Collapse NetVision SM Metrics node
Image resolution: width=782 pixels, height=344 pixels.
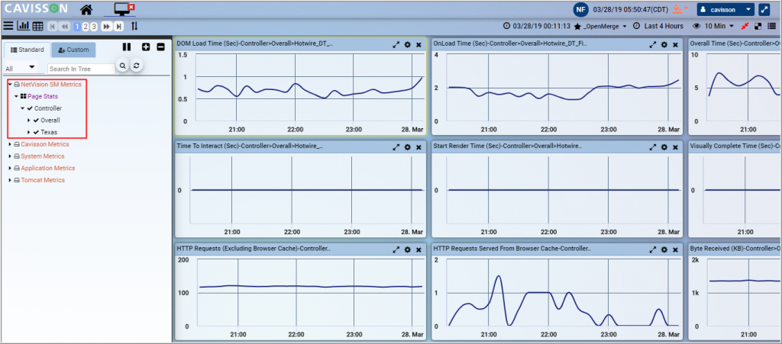[10, 85]
